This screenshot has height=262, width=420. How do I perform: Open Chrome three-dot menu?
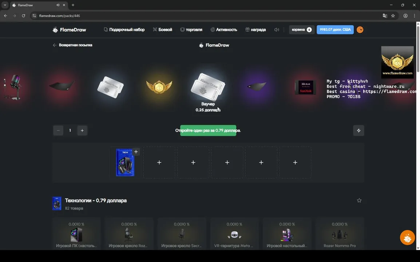point(415,16)
